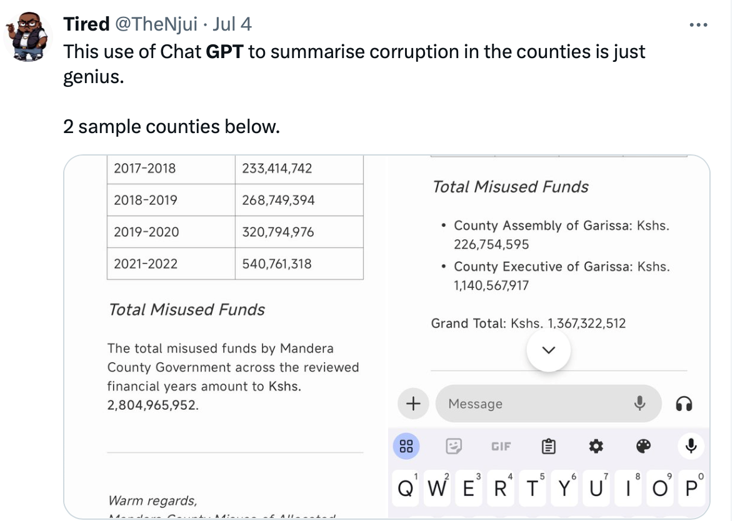
Task: Tap the keyboard voice typing microphone
Action: 691,446
